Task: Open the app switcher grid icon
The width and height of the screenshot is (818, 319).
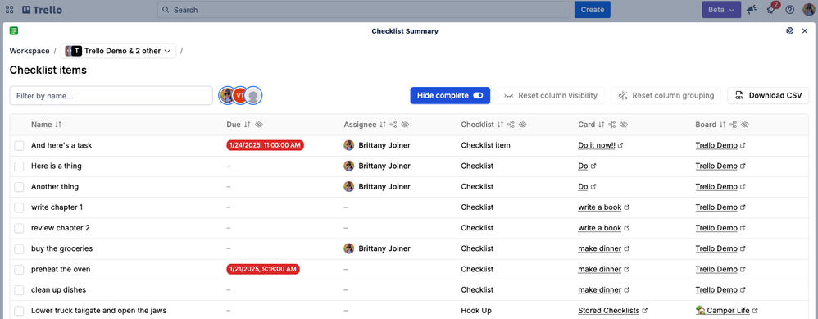Action: pos(9,9)
